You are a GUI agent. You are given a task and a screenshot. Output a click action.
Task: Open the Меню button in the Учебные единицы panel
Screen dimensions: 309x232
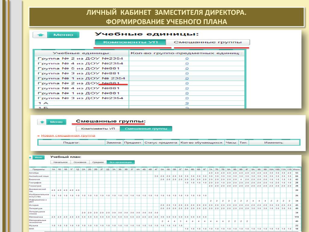point(63,35)
